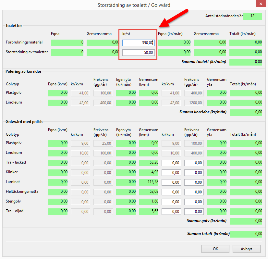
Task: Edit Klinker gemensam frekvens field
Action: pyautogui.click(x=194, y=173)
